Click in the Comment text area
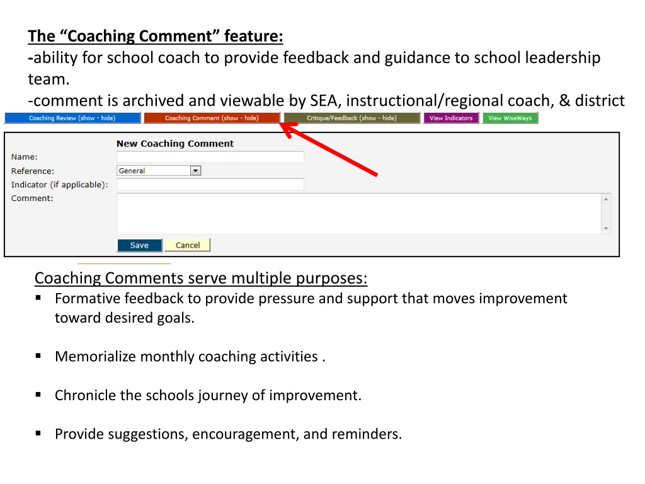 point(358,214)
